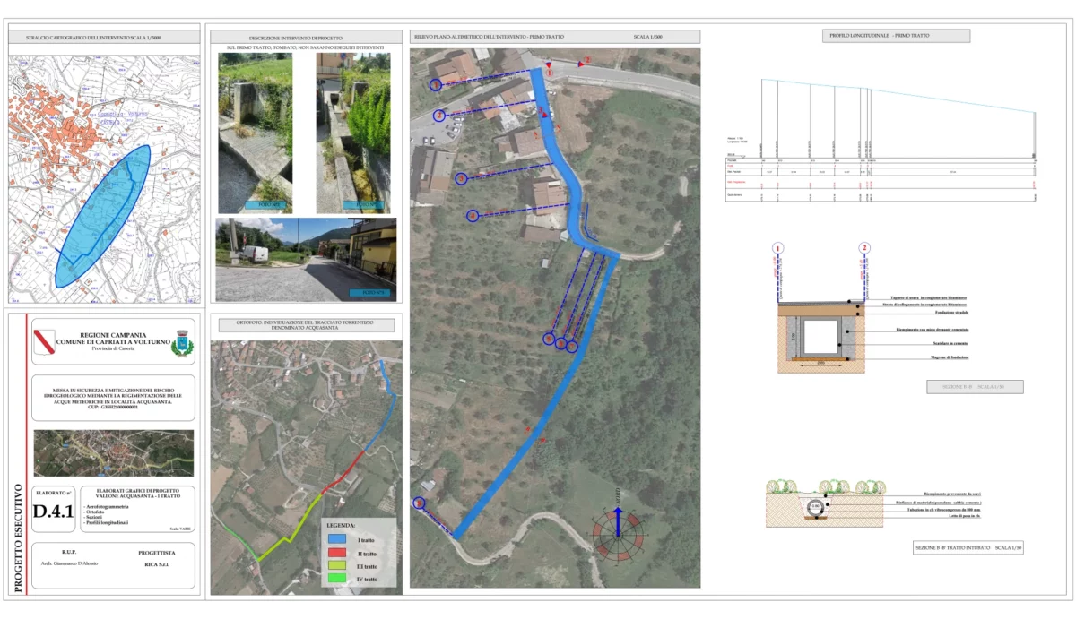The width and height of the screenshot is (1076, 619).
Task: Click the street photo with the white van
Action: tap(306, 259)
